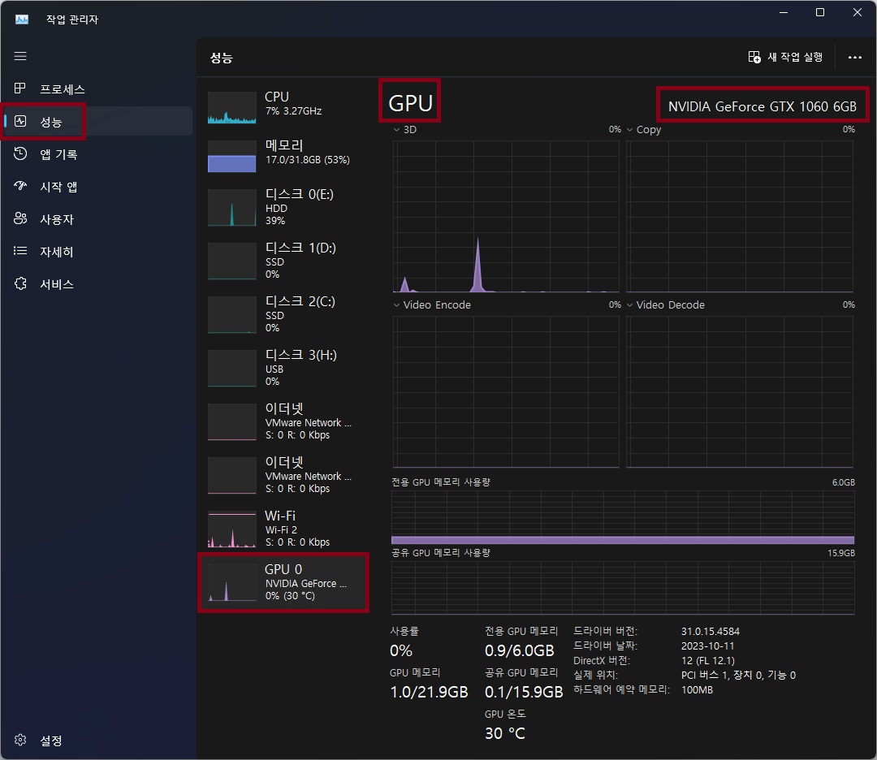Screen dimensions: 877x760
Task: Click the 0% usage value under 사용률
Action: [401, 651]
